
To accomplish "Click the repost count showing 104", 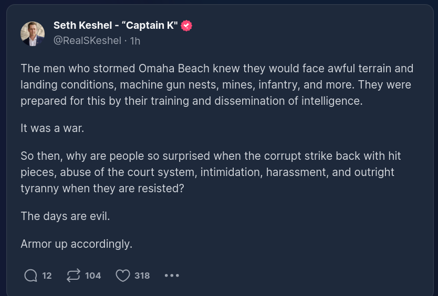I will (x=93, y=275).
